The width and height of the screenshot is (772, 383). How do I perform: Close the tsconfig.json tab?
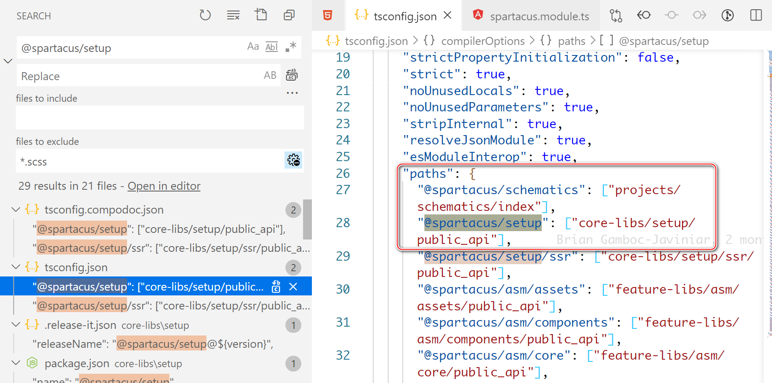tap(448, 15)
